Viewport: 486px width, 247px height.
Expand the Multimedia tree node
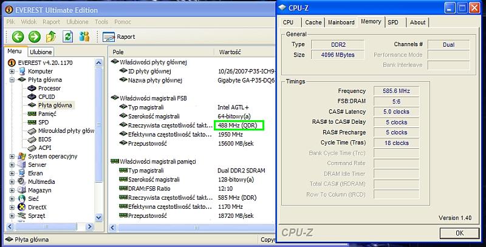tap(12, 181)
